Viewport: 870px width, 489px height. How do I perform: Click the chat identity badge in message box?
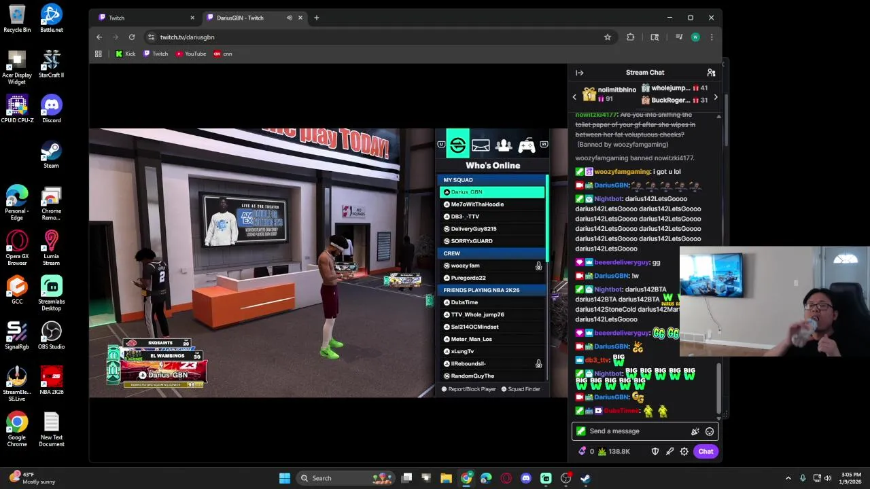click(580, 431)
